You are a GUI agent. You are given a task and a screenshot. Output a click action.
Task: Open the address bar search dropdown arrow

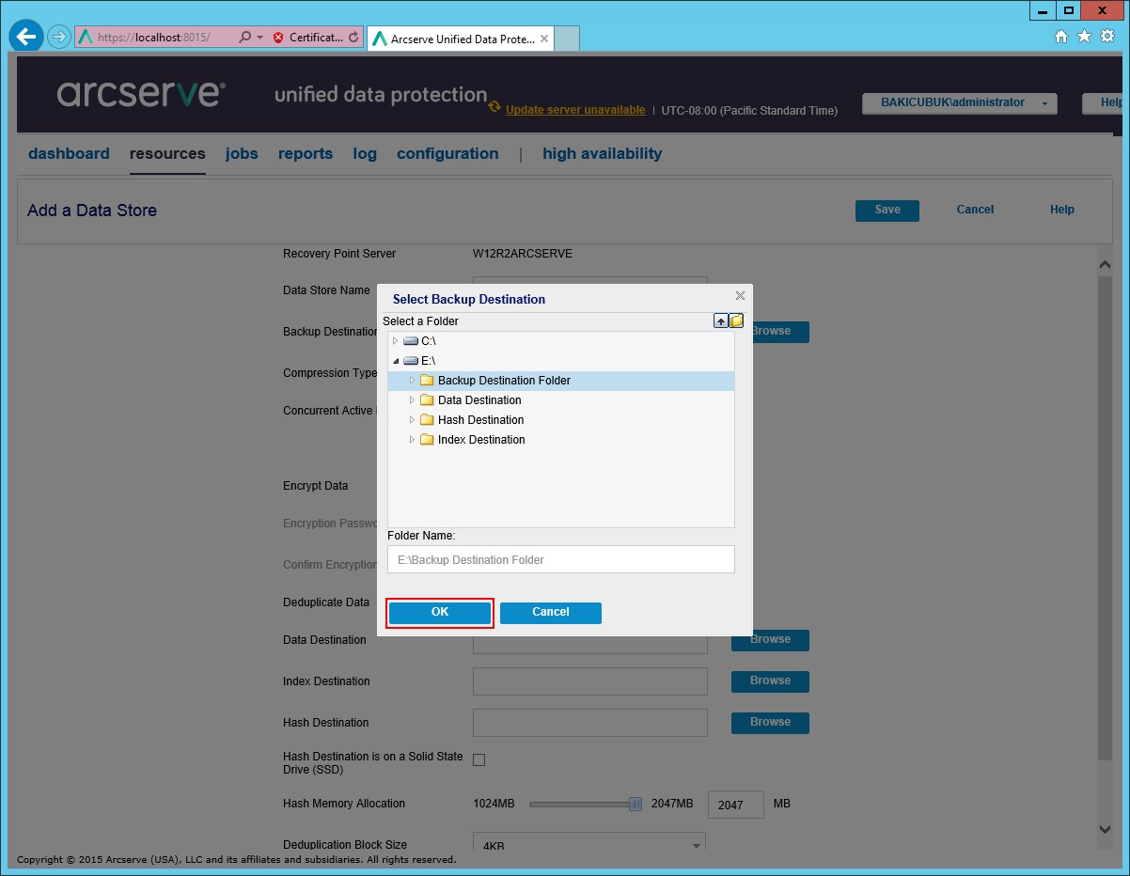[259, 38]
